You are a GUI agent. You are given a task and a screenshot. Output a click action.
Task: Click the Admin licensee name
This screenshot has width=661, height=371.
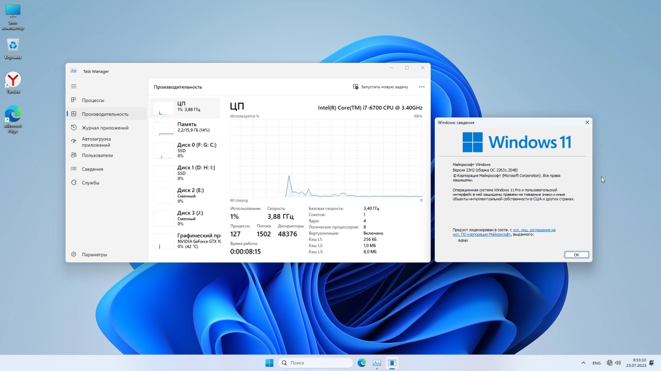tap(463, 241)
